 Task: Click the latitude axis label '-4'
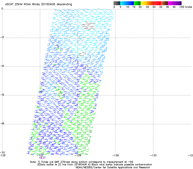click(x=2, y=66)
